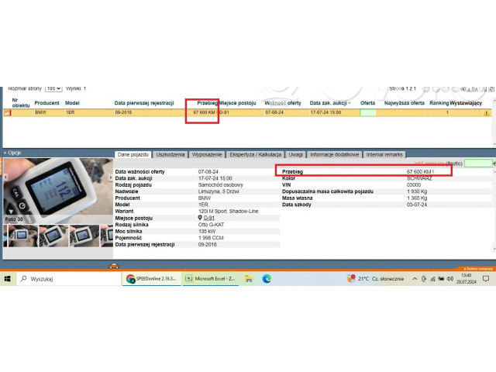Click the warning icon in the BMW row
The height and width of the screenshot is (372, 496).
486,113
